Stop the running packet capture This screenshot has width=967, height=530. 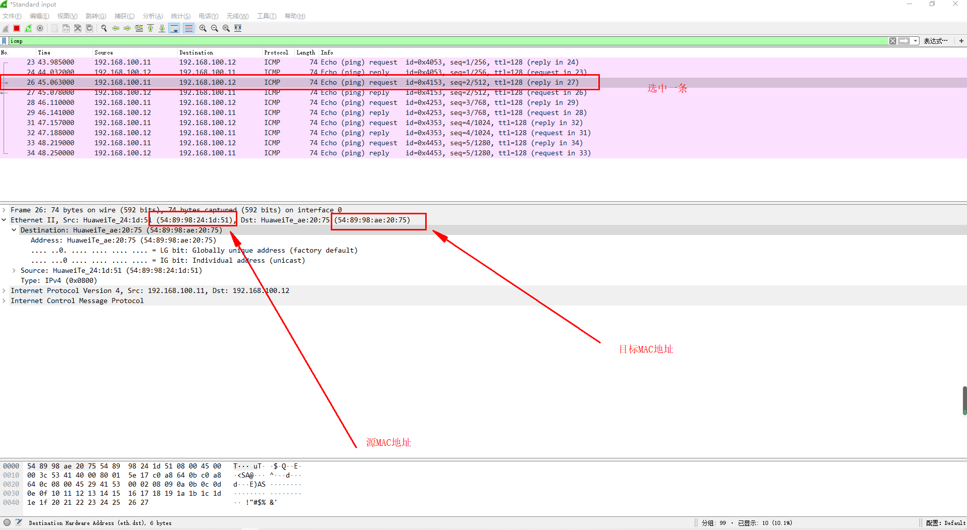pyautogui.click(x=16, y=28)
